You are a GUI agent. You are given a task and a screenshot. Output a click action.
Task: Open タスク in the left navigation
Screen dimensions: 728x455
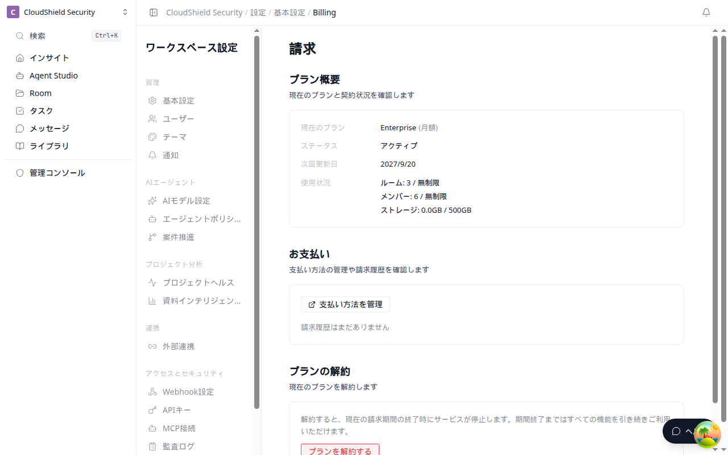68,111
